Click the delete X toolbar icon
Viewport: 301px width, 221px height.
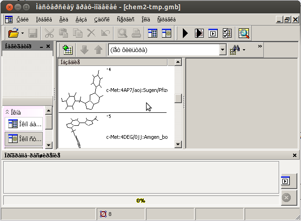[91, 33]
